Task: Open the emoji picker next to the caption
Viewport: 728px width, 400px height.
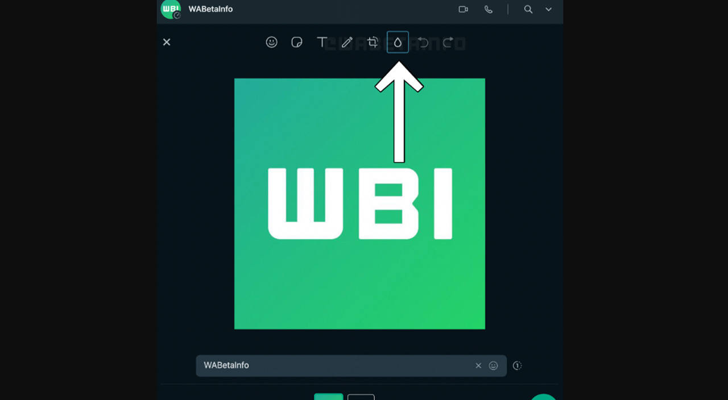Action: click(x=494, y=365)
